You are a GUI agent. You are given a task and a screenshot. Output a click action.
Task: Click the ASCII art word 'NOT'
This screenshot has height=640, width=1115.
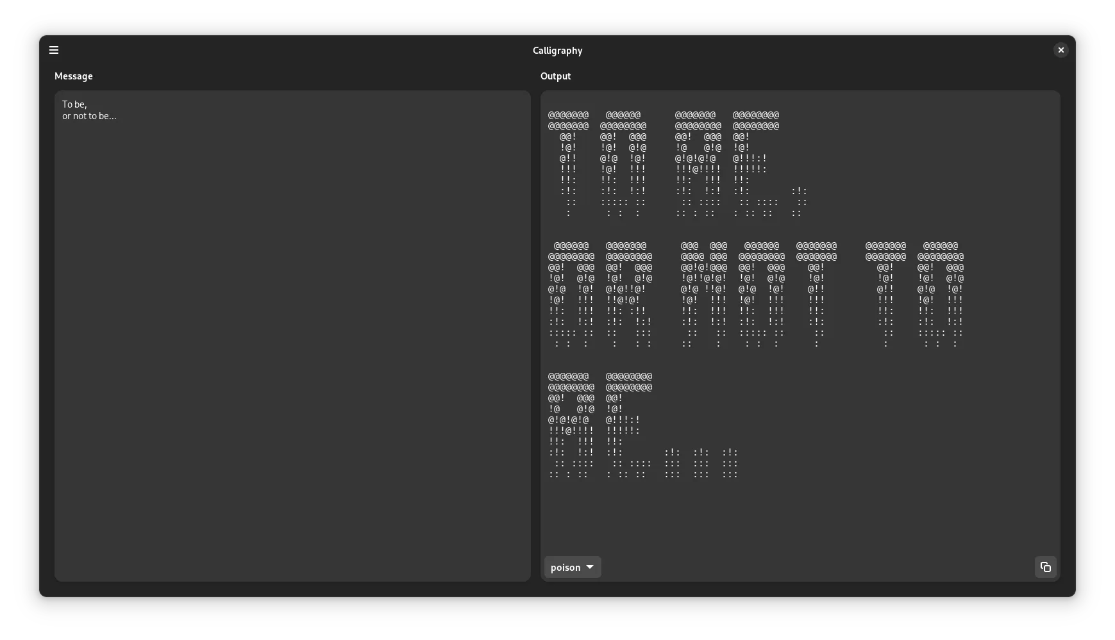pyautogui.click(x=759, y=295)
